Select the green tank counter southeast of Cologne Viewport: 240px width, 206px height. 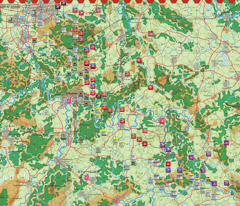coord(34,40)
